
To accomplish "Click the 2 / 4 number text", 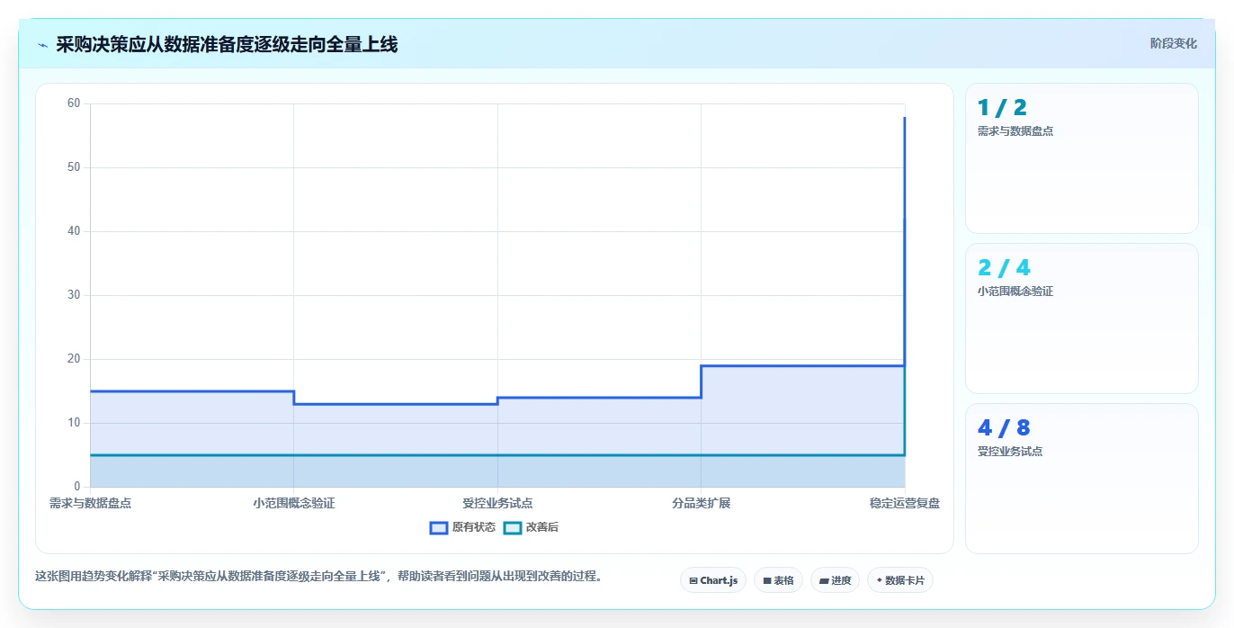I will coord(1004,268).
